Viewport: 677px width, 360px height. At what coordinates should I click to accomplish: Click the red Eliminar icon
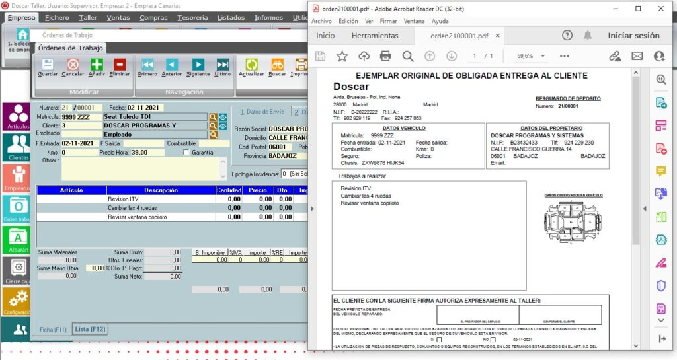pyautogui.click(x=120, y=65)
